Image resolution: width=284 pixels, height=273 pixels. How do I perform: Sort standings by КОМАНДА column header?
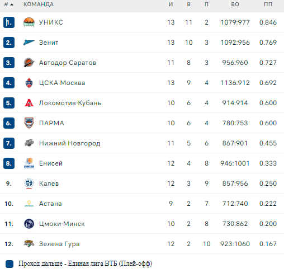pos(39,4)
